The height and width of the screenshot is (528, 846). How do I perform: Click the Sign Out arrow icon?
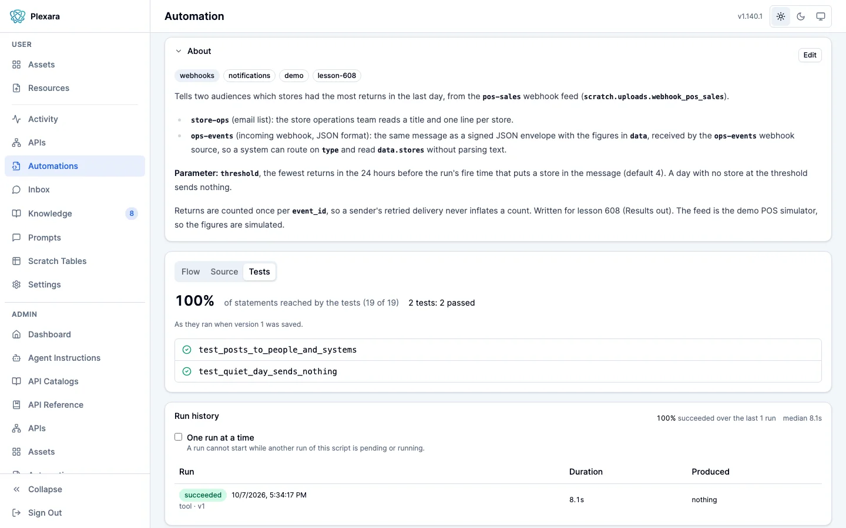[16, 513]
